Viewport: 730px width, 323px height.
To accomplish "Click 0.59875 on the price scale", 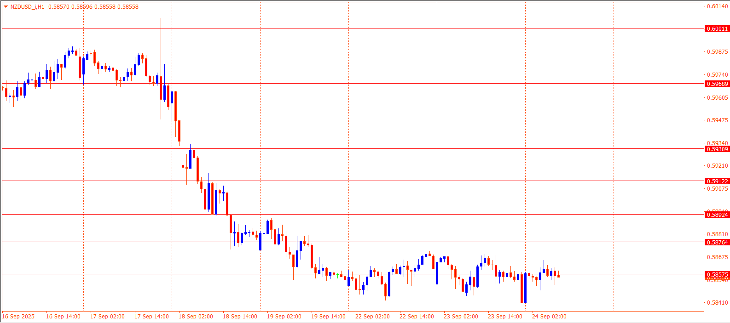I will pyautogui.click(x=717, y=52).
